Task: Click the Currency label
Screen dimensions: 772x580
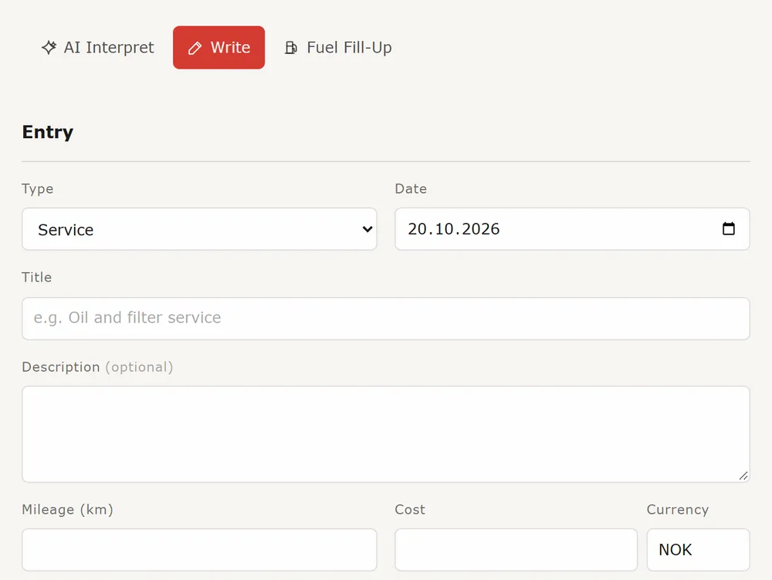Action: click(x=678, y=510)
